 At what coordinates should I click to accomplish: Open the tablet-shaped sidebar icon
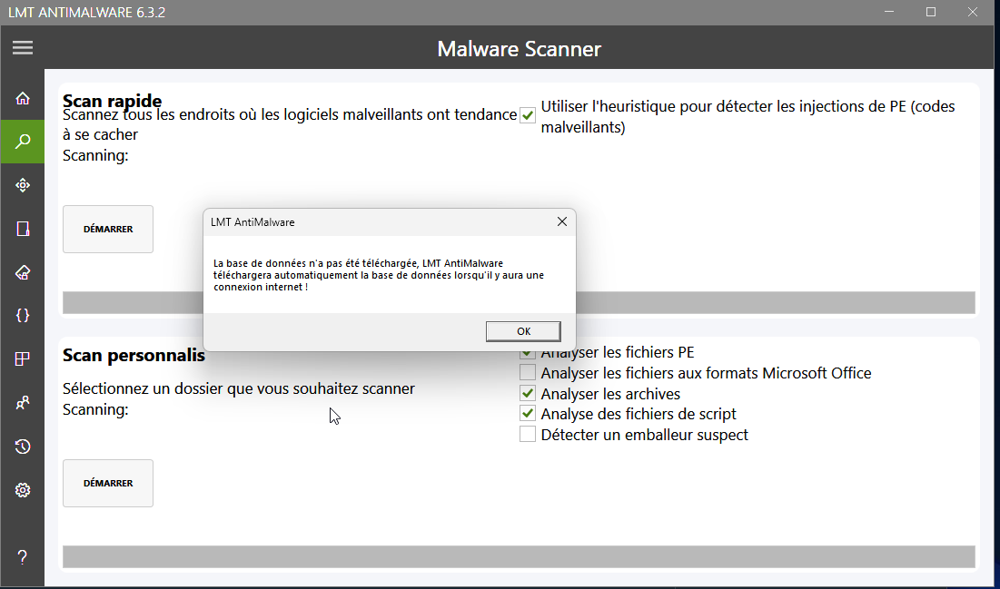(23, 229)
